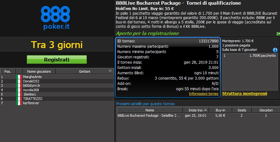Click the Nome column header in satellites table
Screen dimensions: 280x142
(x=150, y=110)
